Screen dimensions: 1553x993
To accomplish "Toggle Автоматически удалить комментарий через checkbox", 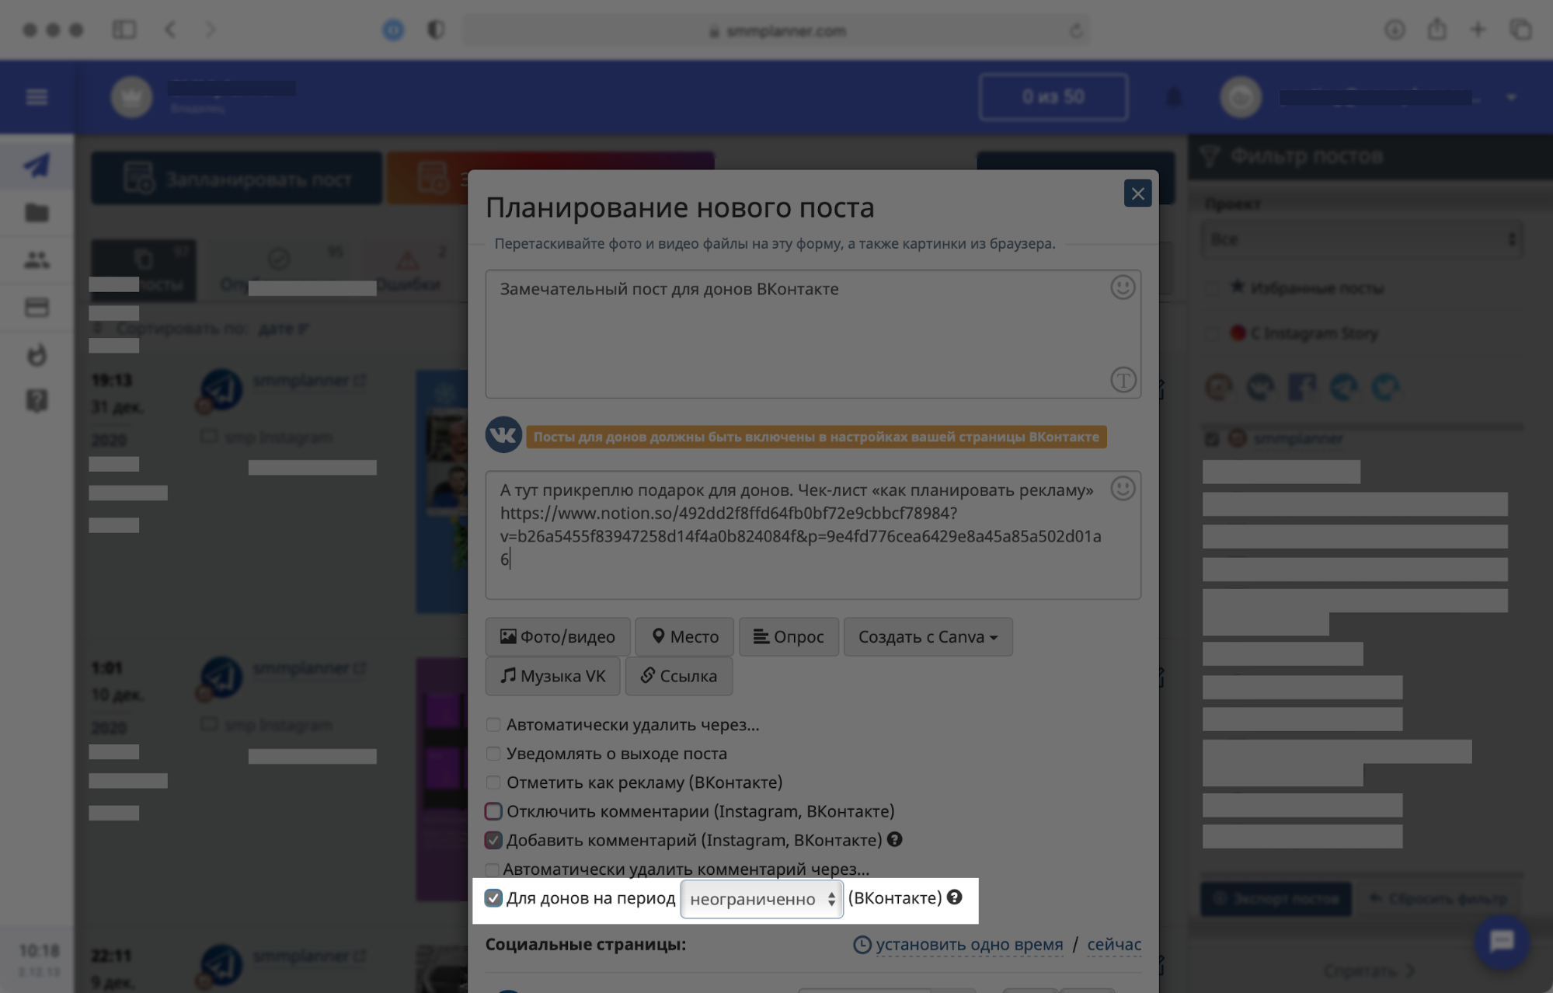I will click(x=492, y=869).
